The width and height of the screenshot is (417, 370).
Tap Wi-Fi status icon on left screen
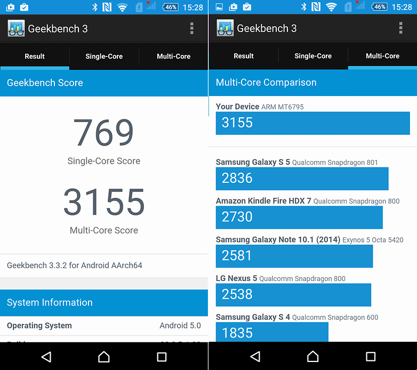click(122, 7)
